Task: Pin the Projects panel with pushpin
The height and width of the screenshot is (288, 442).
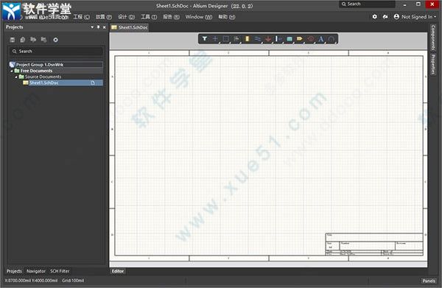Action: pos(98,27)
